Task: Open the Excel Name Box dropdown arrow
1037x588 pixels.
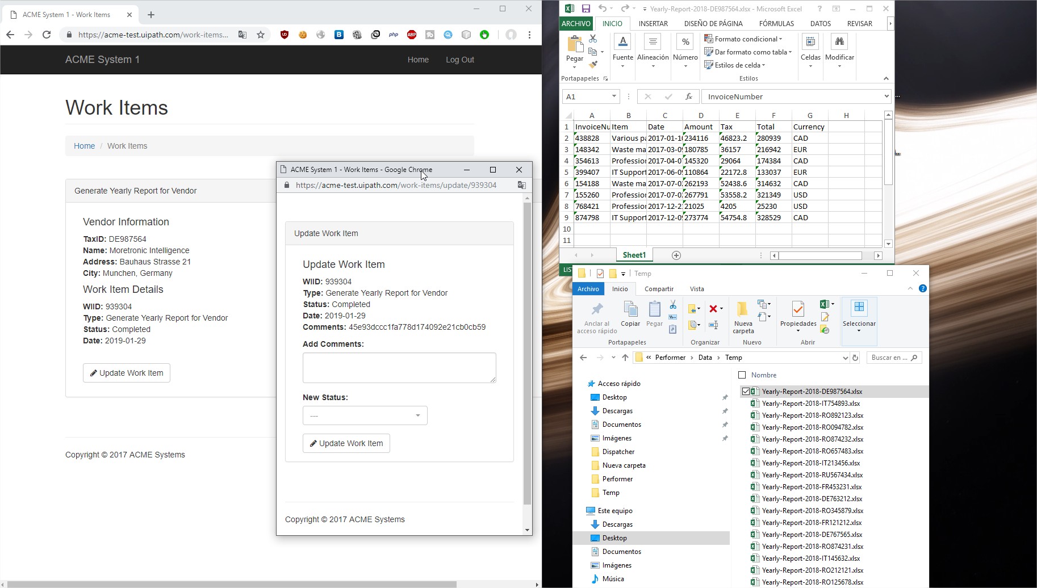Action: click(614, 96)
